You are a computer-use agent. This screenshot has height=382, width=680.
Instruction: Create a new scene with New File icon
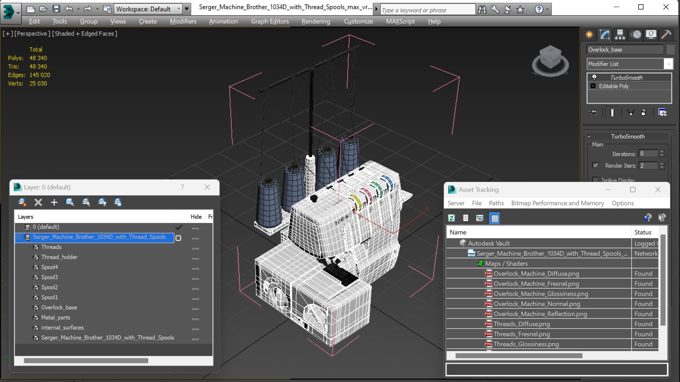tap(31, 9)
